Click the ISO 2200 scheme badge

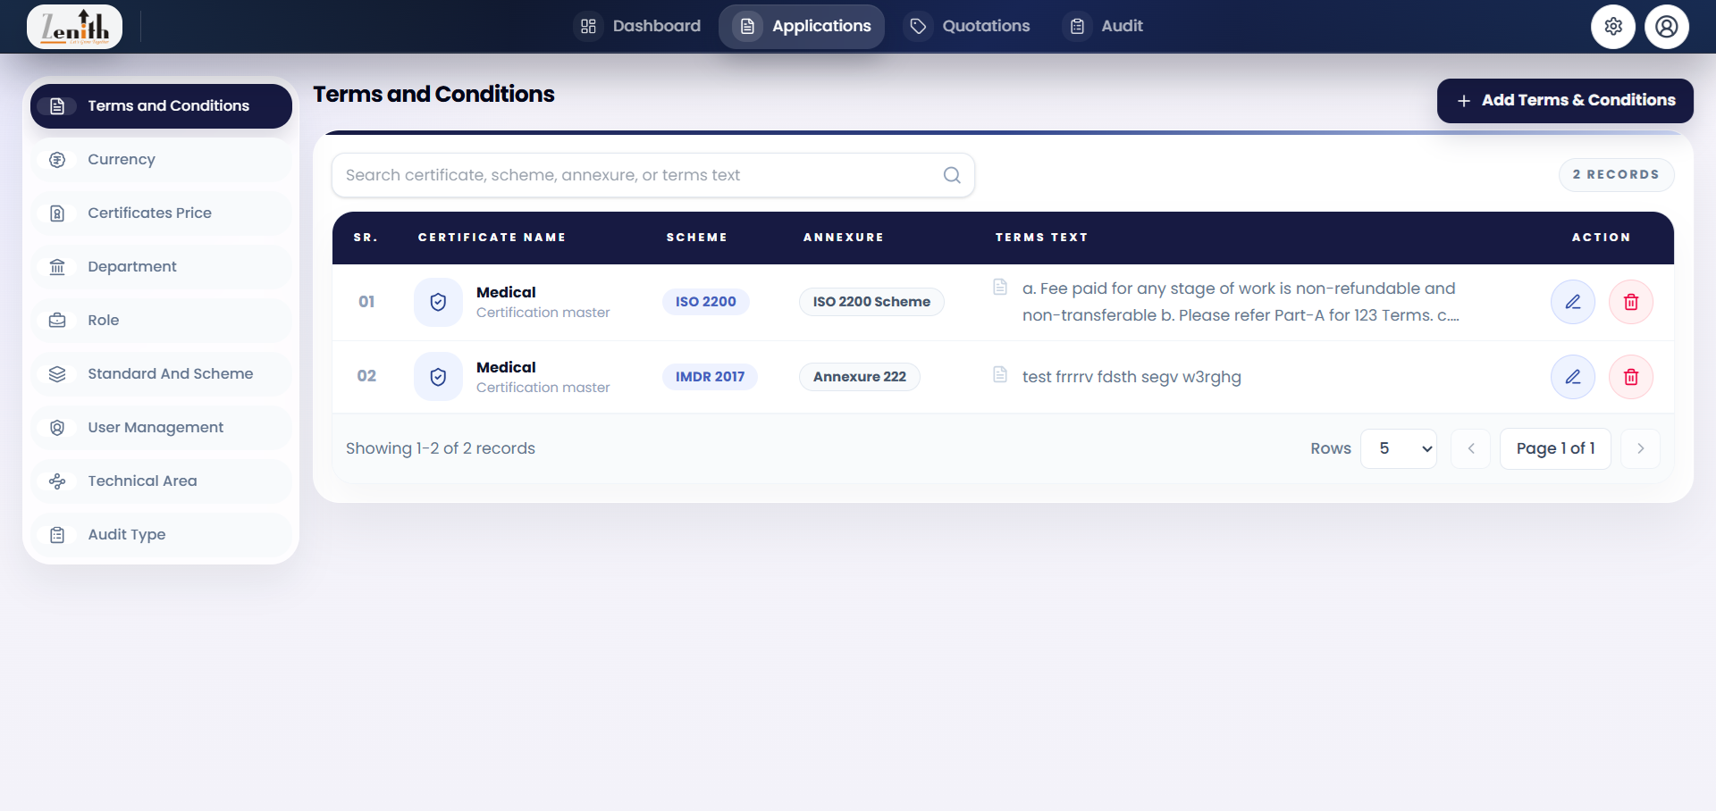[x=706, y=302]
